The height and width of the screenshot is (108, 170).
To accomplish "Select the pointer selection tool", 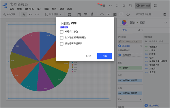I will [24, 14].
